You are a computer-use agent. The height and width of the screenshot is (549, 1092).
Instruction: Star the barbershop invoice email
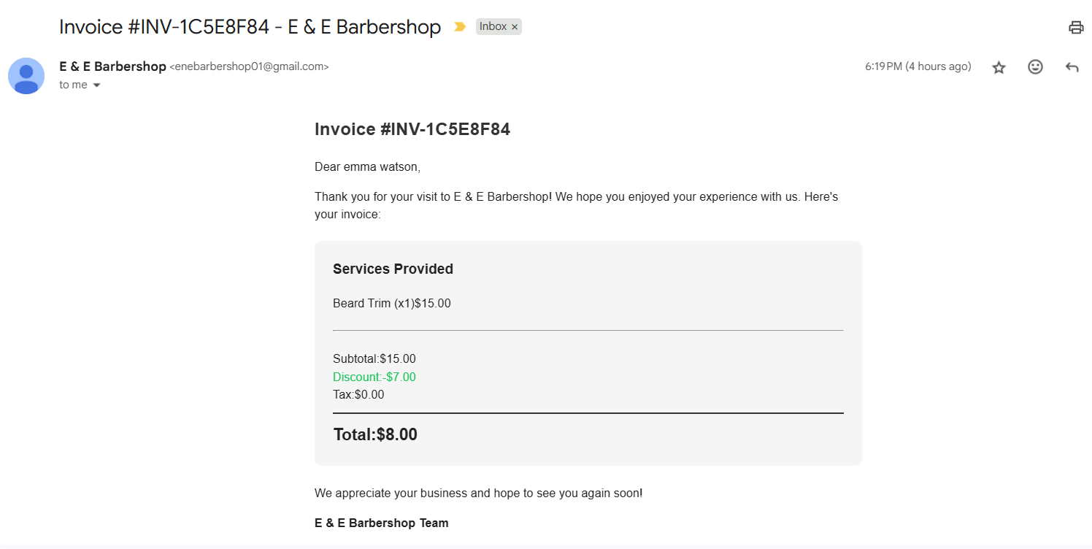click(x=999, y=67)
